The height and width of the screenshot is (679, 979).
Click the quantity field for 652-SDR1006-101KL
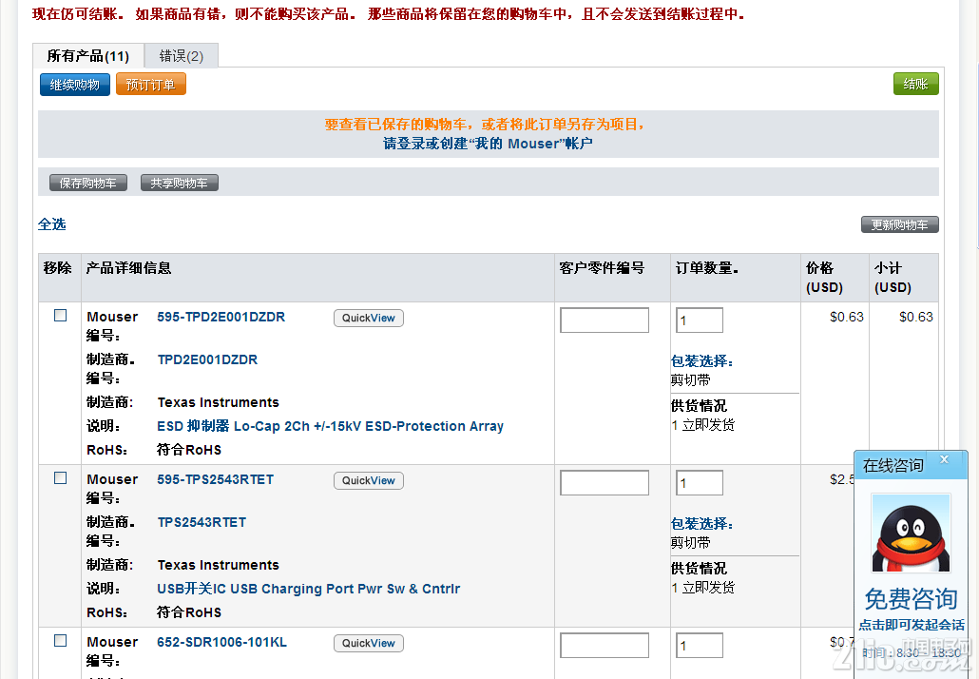pyautogui.click(x=700, y=646)
